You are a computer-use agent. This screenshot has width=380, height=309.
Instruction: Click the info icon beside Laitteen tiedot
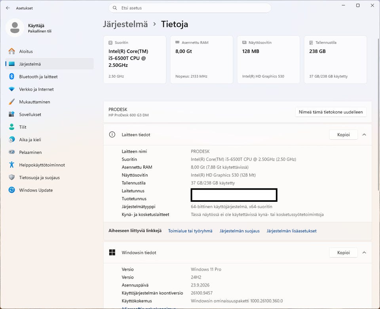(112, 135)
